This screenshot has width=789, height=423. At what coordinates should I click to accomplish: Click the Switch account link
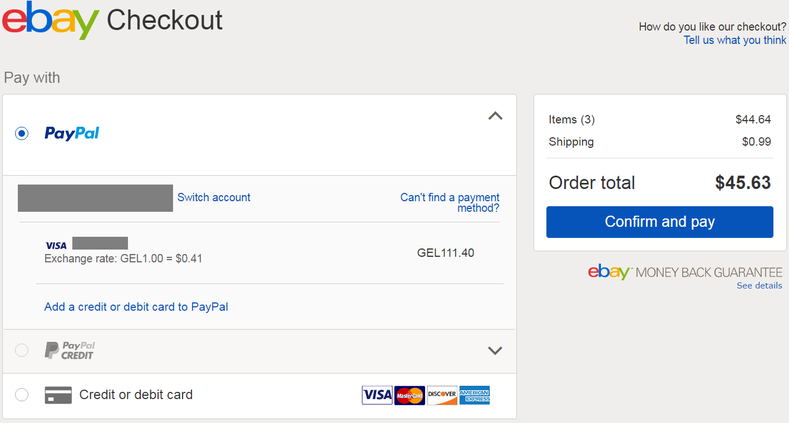[x=214, y=197]
